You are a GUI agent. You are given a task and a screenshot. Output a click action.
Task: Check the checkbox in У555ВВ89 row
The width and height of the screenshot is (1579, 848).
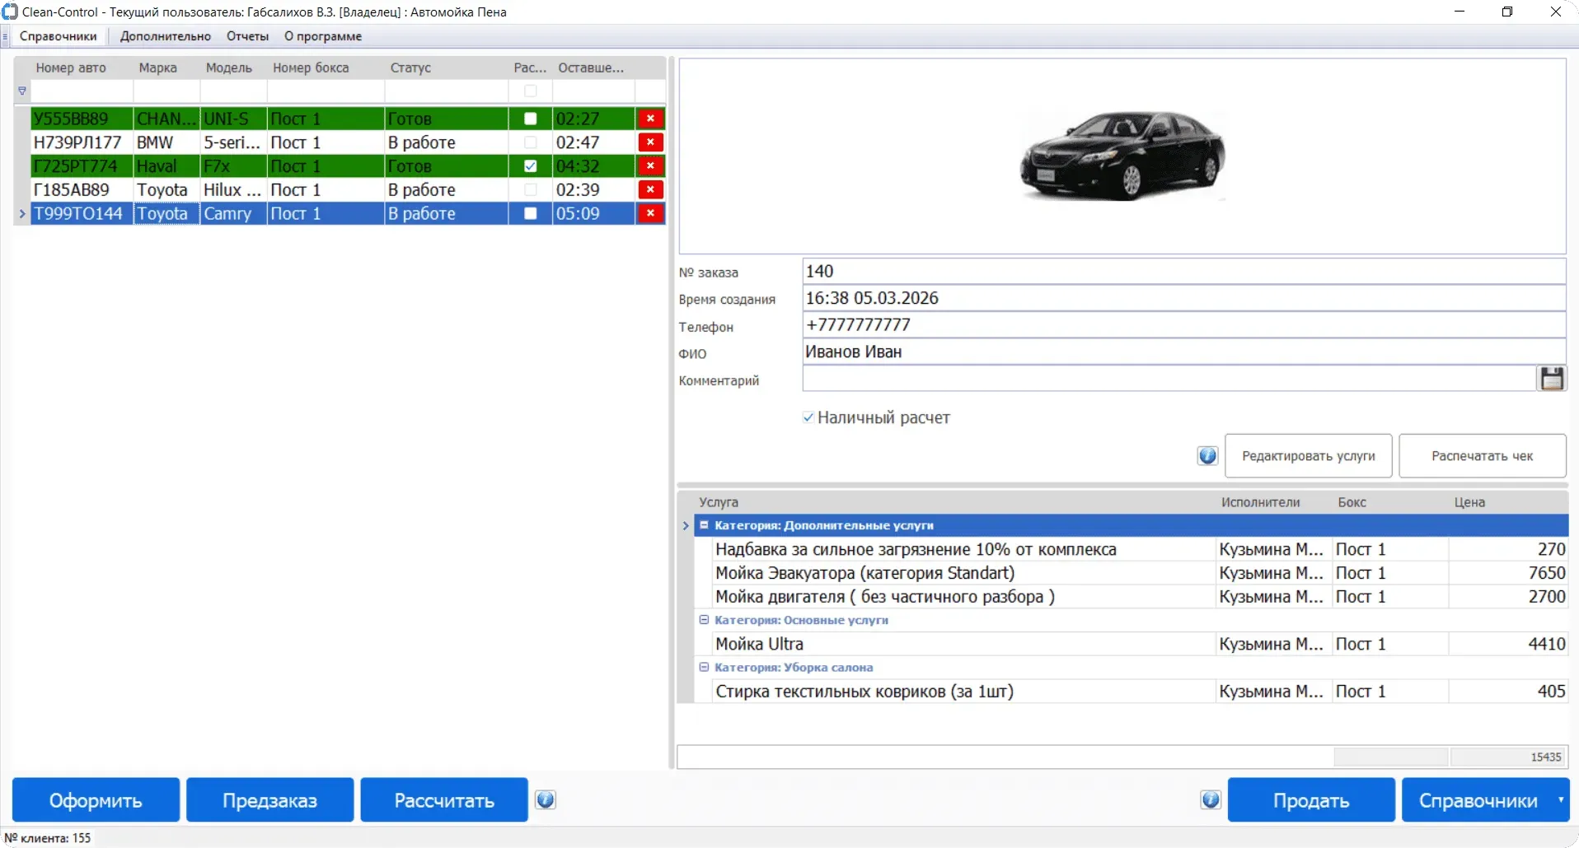pyautogui.click(x=531, y=119)
